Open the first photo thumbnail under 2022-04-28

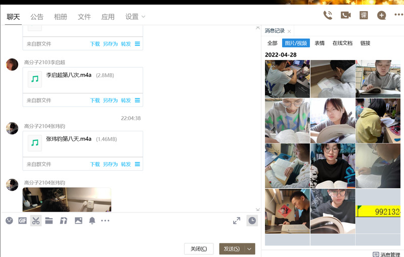(x=287, y=79)
